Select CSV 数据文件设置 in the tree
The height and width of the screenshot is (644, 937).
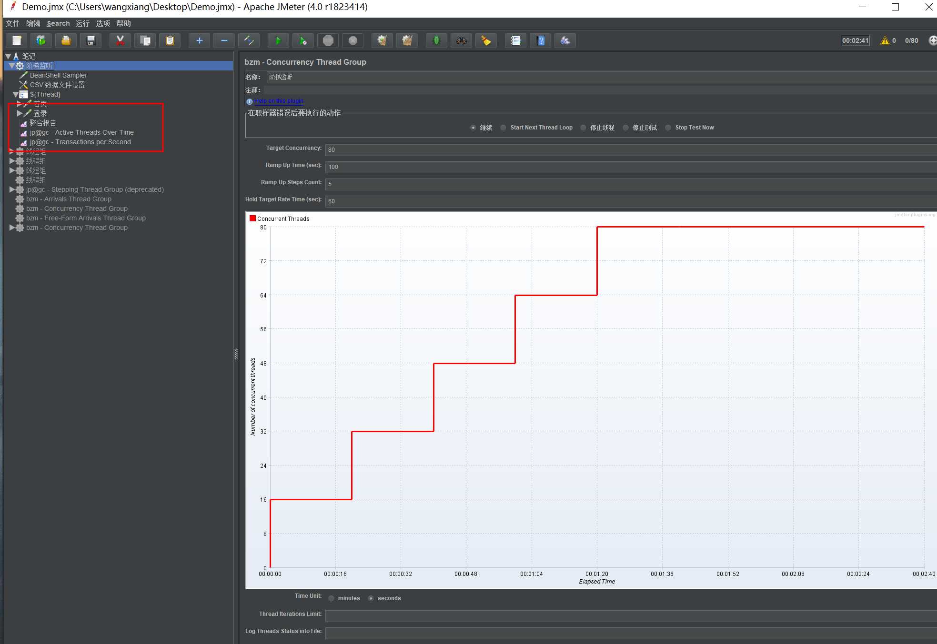coord(57,85)
